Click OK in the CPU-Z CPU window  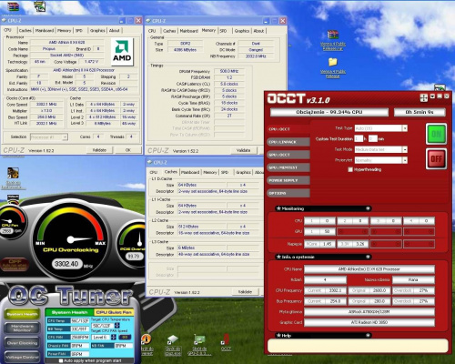128,150
